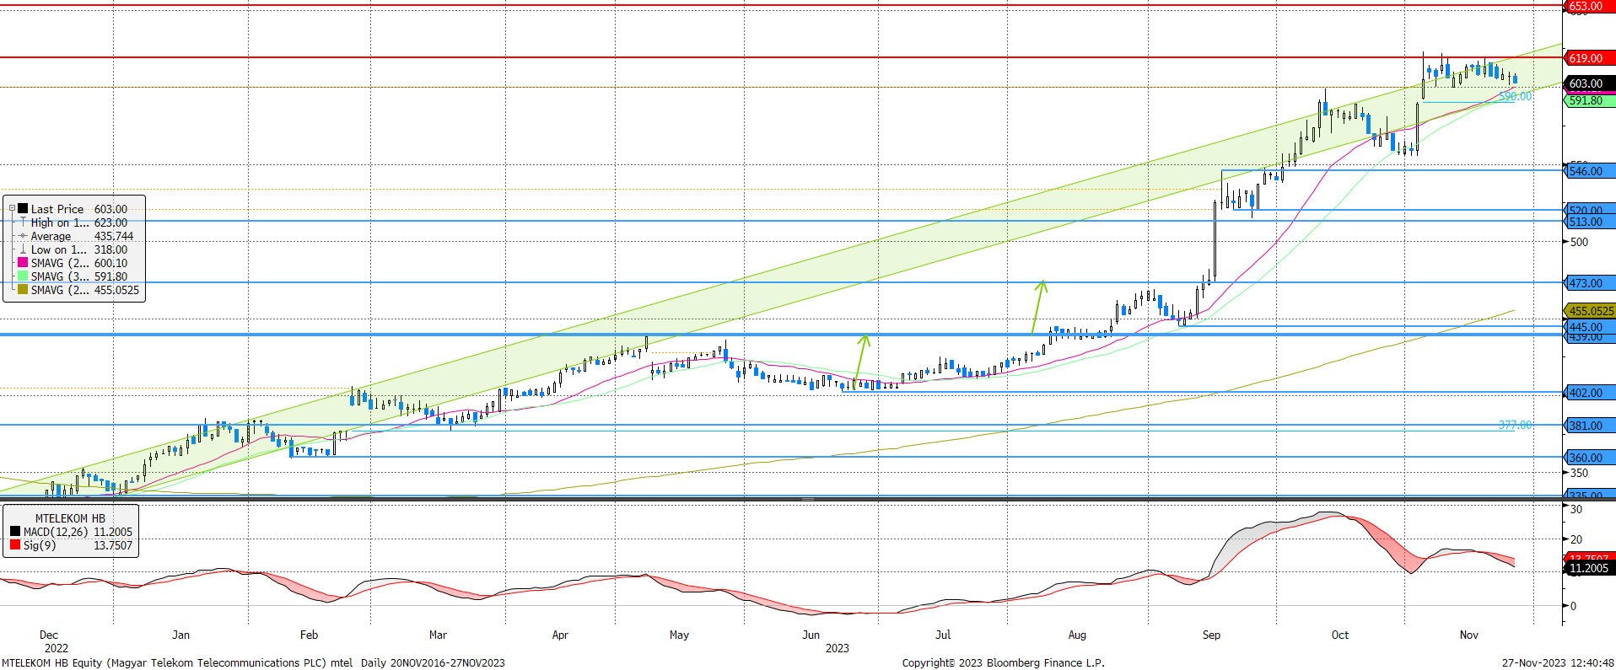The image size is (1616, 670).
Task: Click the MTELEKOM HB Equity footer text
Action: (177, 662)
